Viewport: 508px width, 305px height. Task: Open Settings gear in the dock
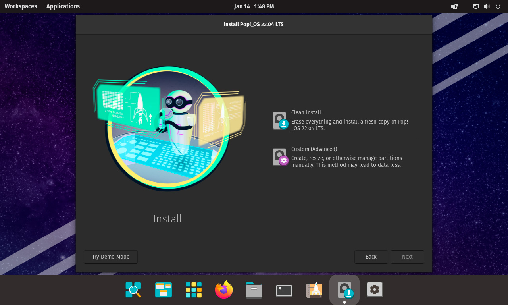(375, 290)
